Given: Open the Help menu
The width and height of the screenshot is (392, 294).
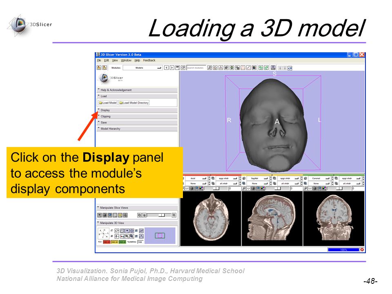Looking at the screenshot, I should 137,60.
